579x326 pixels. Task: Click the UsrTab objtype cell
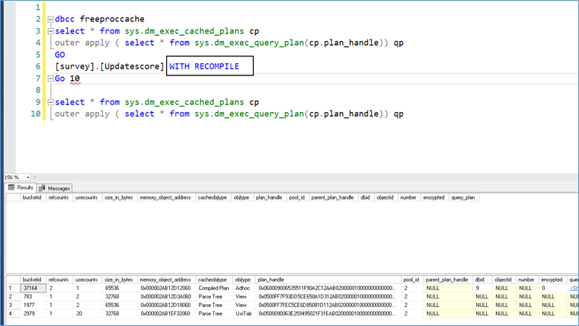pos(243,314)
